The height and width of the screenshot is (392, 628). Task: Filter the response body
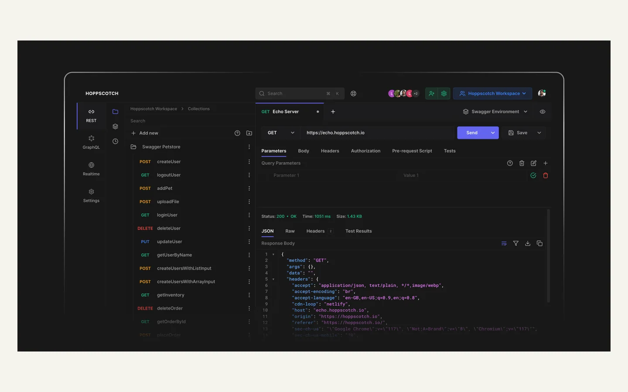tap(515, 243)
